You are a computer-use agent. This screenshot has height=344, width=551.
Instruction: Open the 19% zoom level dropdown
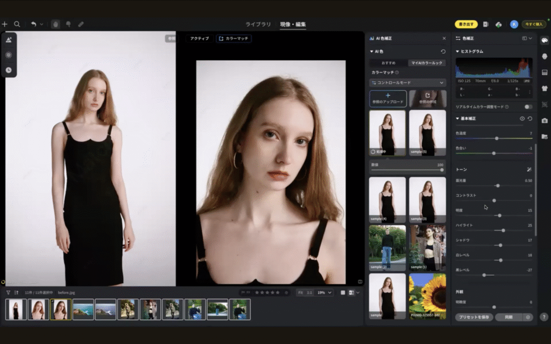point(324,292)
